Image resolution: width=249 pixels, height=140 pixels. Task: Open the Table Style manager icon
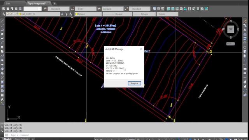pos(100,9)
